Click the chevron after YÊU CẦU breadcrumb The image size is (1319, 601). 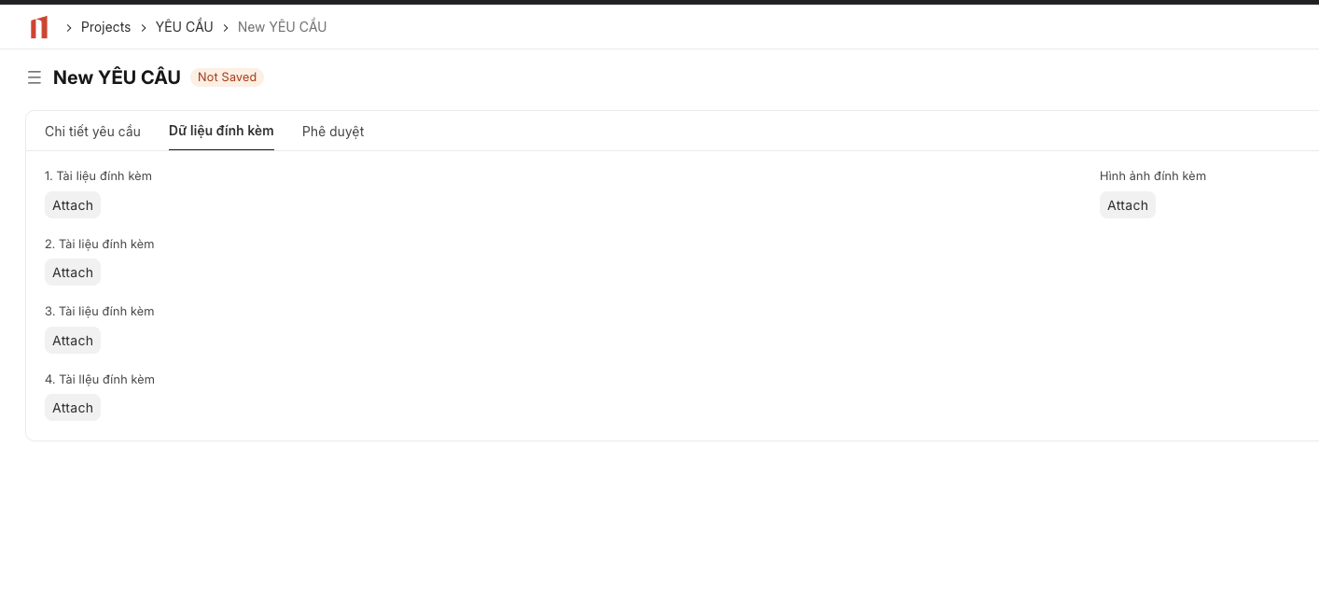225,27
